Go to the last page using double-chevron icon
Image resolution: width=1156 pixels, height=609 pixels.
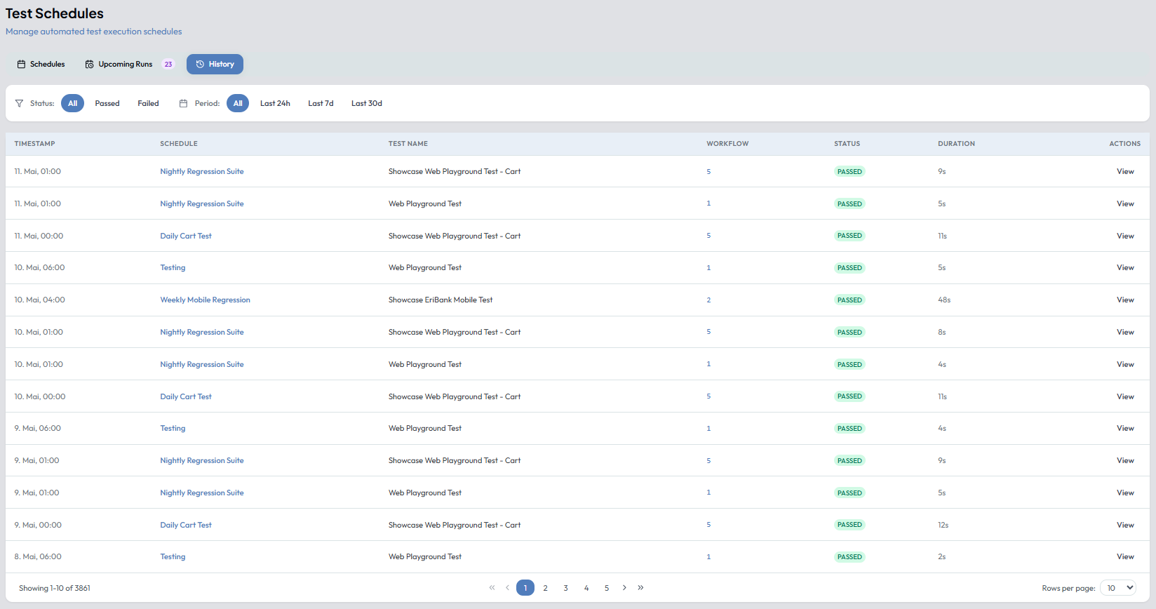[x=640, y=588]
